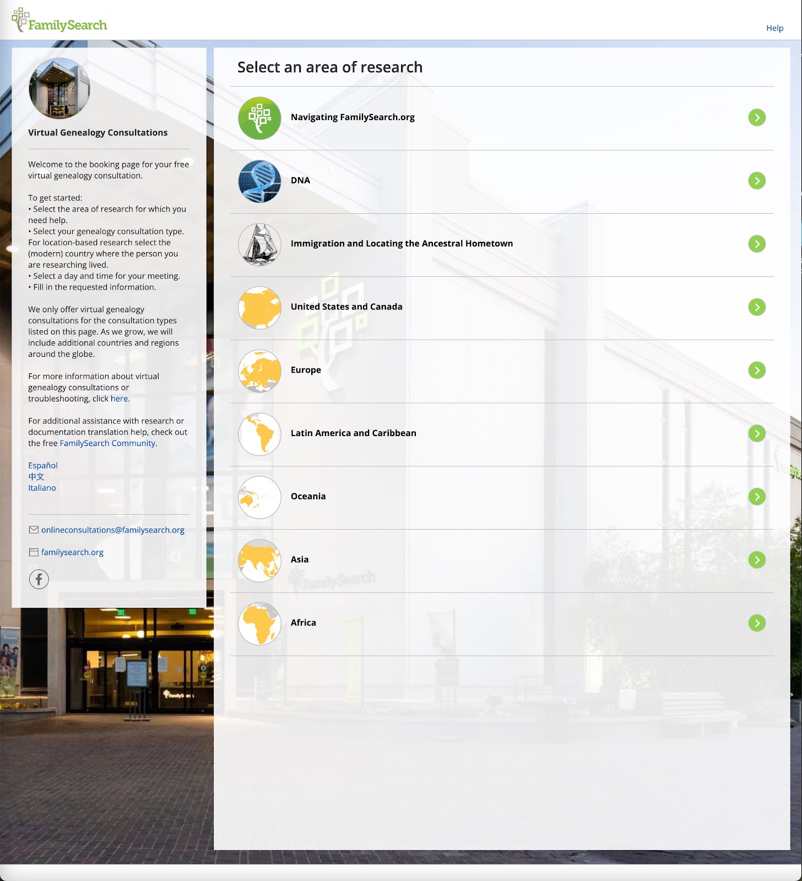Click the Europe map icon
The image size is (802, 881).
pyautogui.click(x=259, y=371)
